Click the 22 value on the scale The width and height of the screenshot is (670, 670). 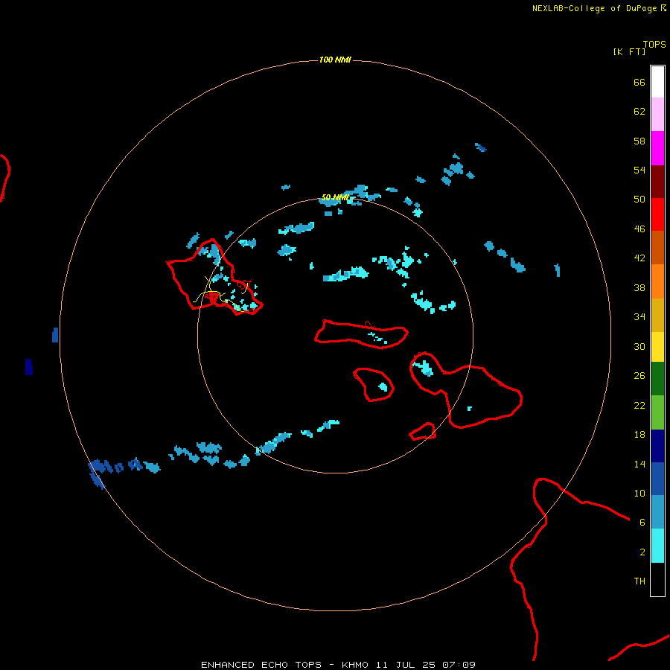(639, 405)
